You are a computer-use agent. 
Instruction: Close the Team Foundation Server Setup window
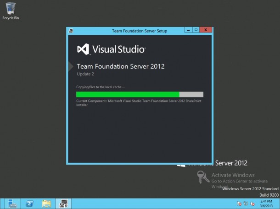click(206, 30)
